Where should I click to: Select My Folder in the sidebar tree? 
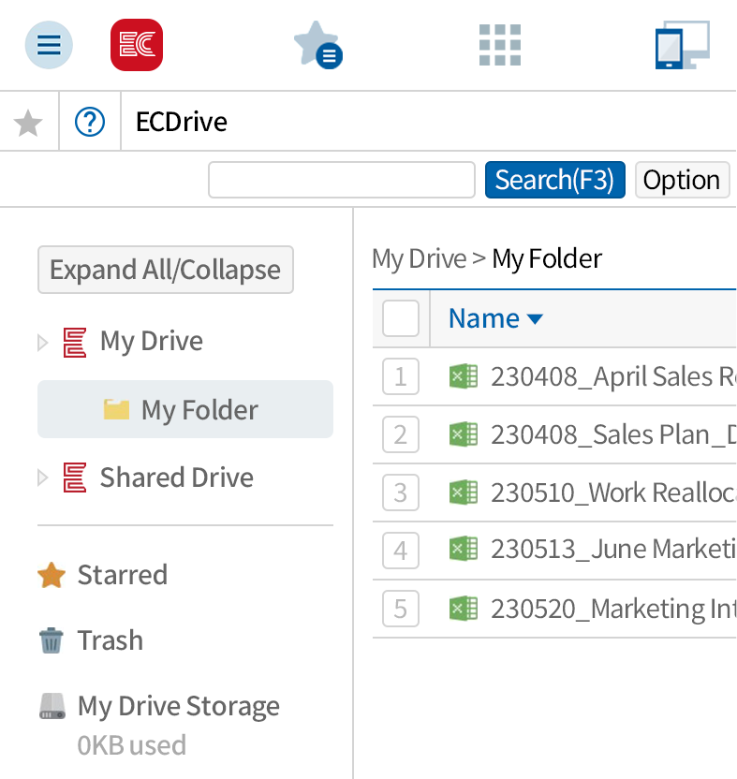point(199,409)
